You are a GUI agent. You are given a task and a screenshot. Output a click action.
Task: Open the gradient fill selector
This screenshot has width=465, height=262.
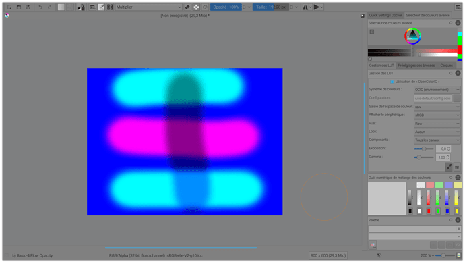(x=61, y=7)
